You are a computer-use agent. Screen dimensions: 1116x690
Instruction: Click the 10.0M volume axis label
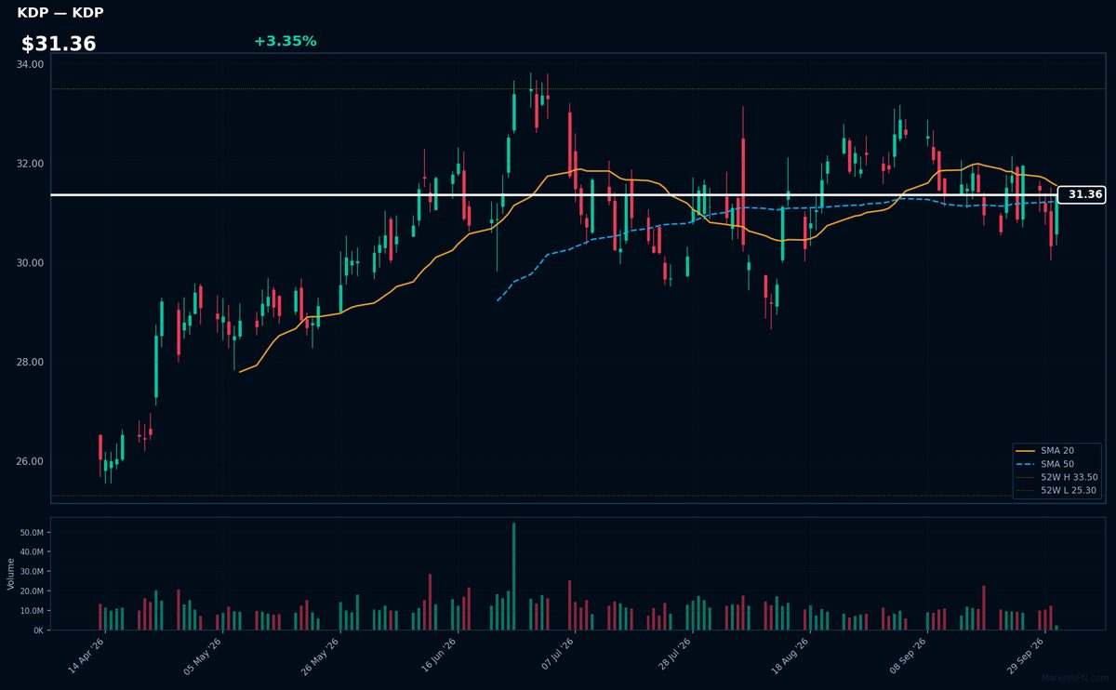32,611
